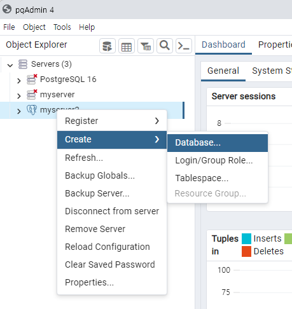This screenshot has width=292, height=309.
Task: Select the General dashboard sub-tab
Action: tap(223, 71)
